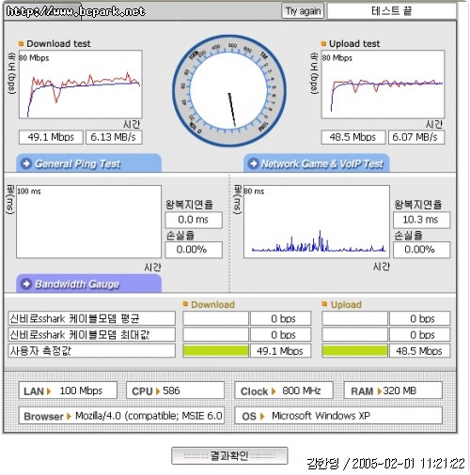The image size is (470, 475).
Task: Click the 사용자 측정값 row label
Action: tap(92, 351)
